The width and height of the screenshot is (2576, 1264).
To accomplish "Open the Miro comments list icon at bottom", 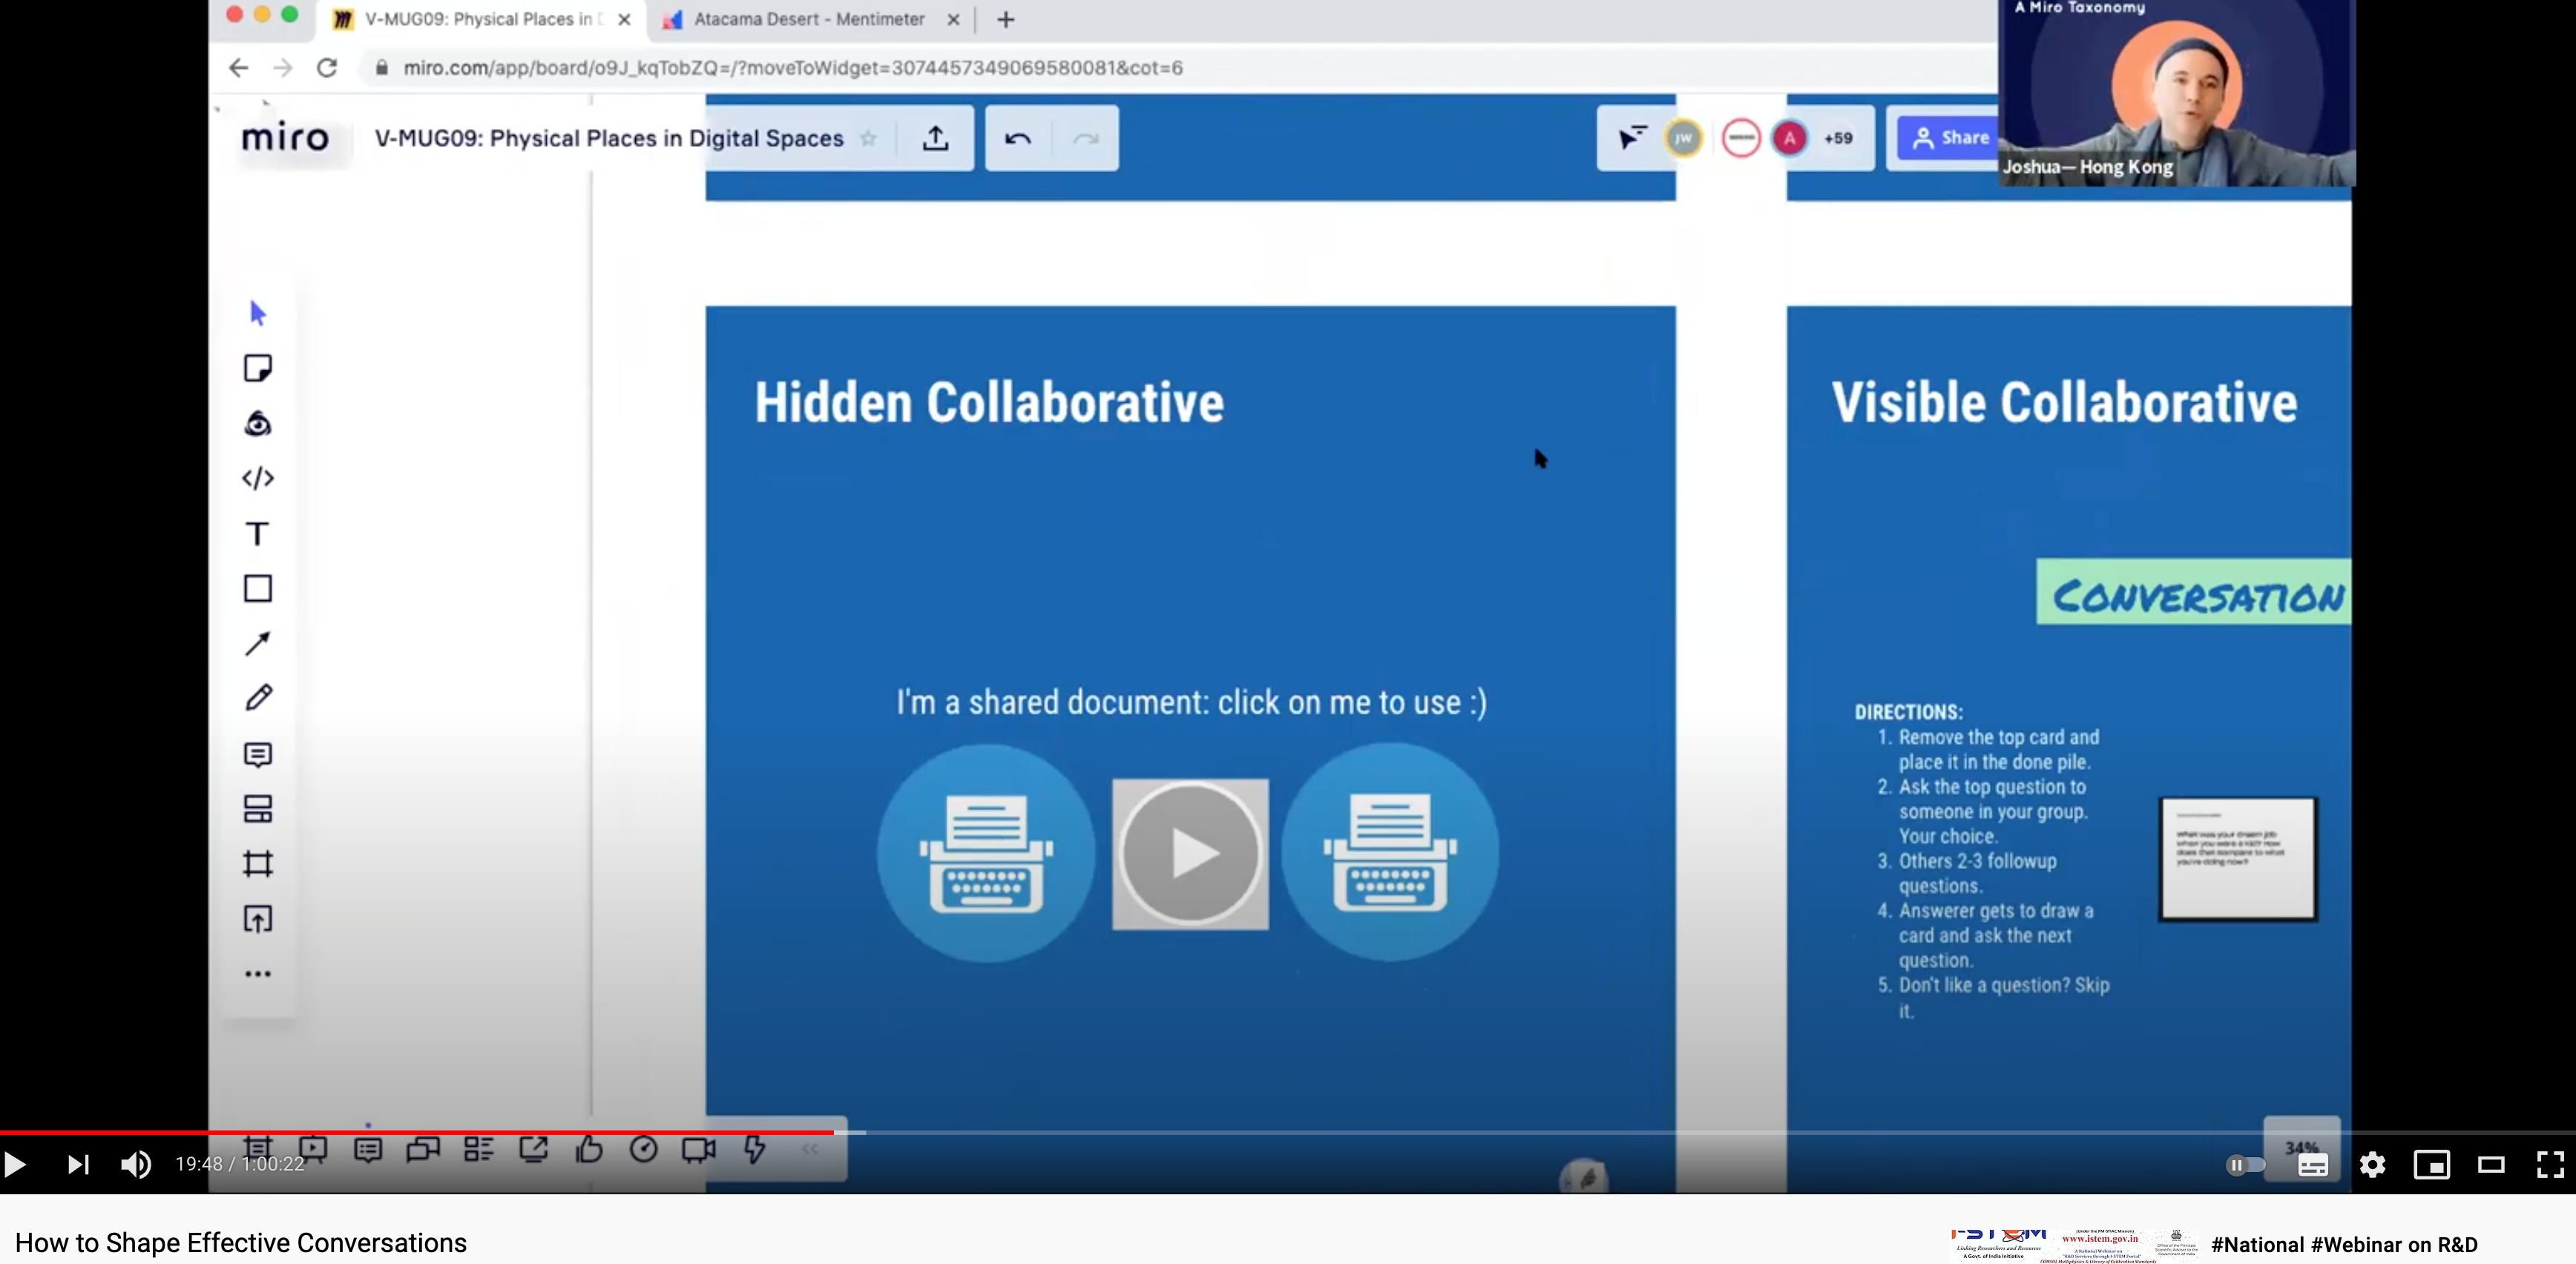I will (368, 1149).
